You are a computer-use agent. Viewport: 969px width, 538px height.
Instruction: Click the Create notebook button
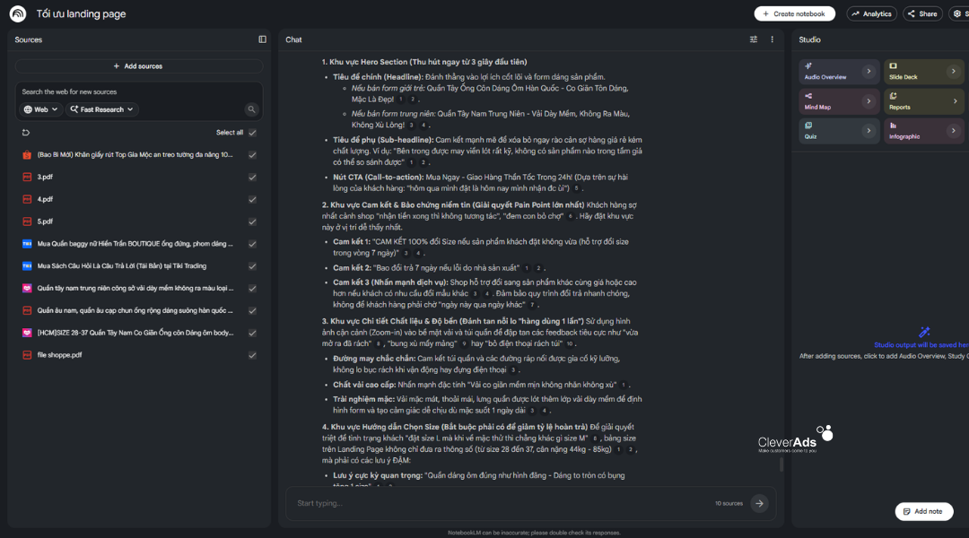(795, 13)
